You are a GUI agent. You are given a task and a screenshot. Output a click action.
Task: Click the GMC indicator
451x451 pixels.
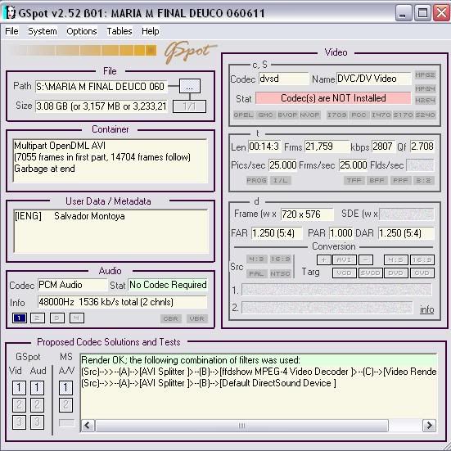click(265, 115)
